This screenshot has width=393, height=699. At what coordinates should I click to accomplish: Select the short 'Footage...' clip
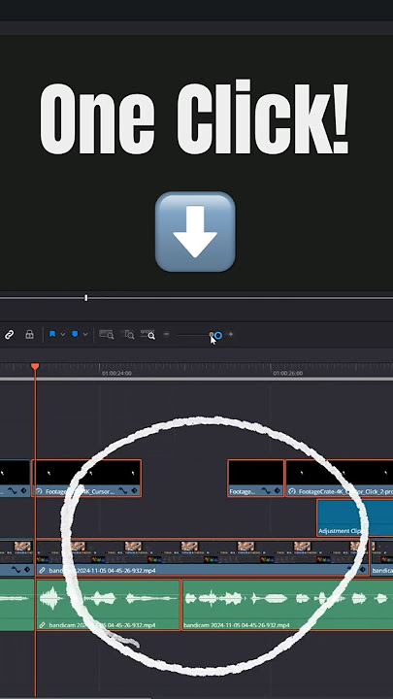point(256,478)
